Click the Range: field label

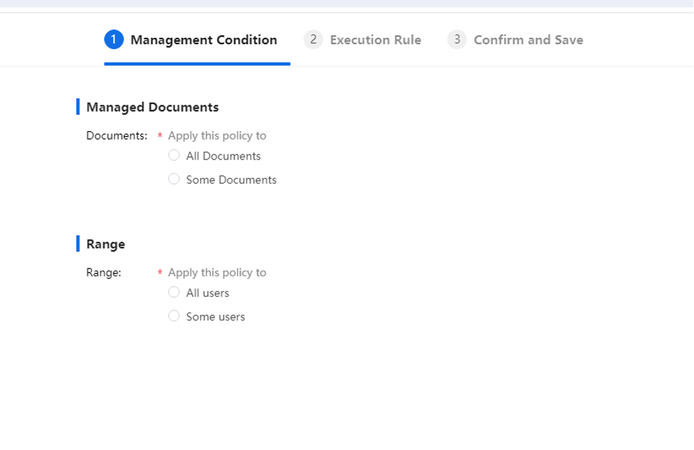(103, 273)
